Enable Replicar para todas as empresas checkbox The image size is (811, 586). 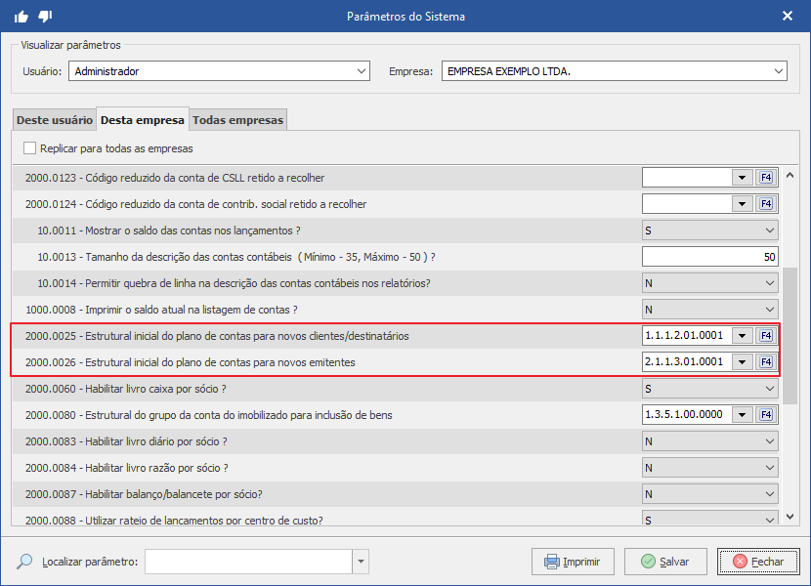pos(30,148)
